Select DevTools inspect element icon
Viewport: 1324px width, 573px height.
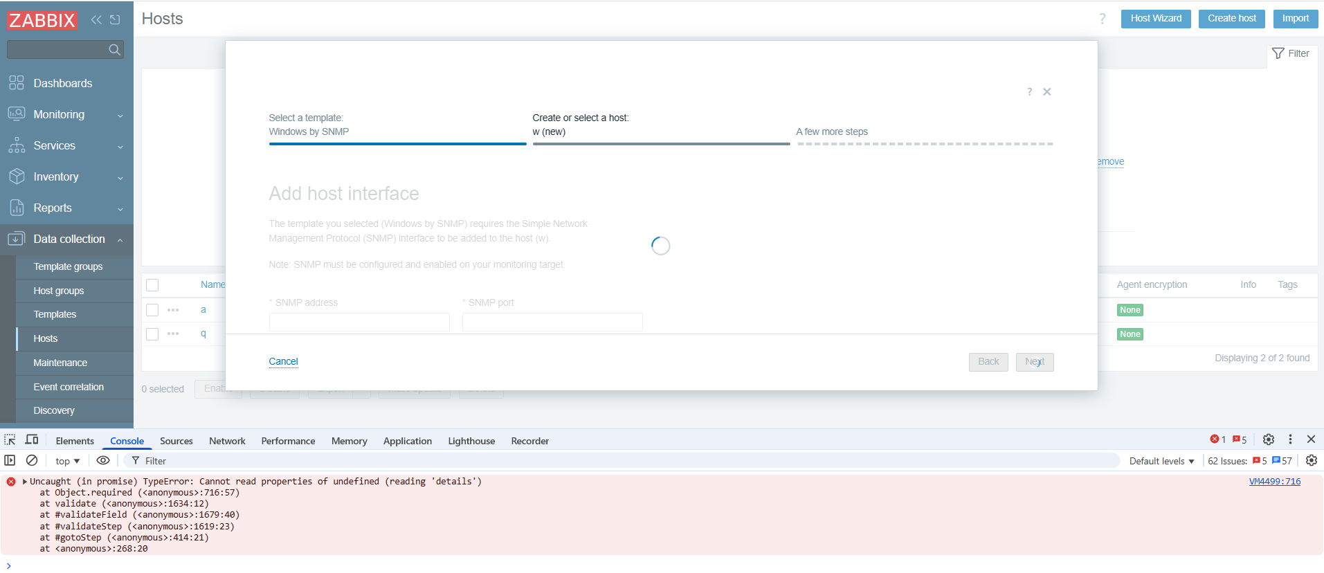click(x=10, y=440)
